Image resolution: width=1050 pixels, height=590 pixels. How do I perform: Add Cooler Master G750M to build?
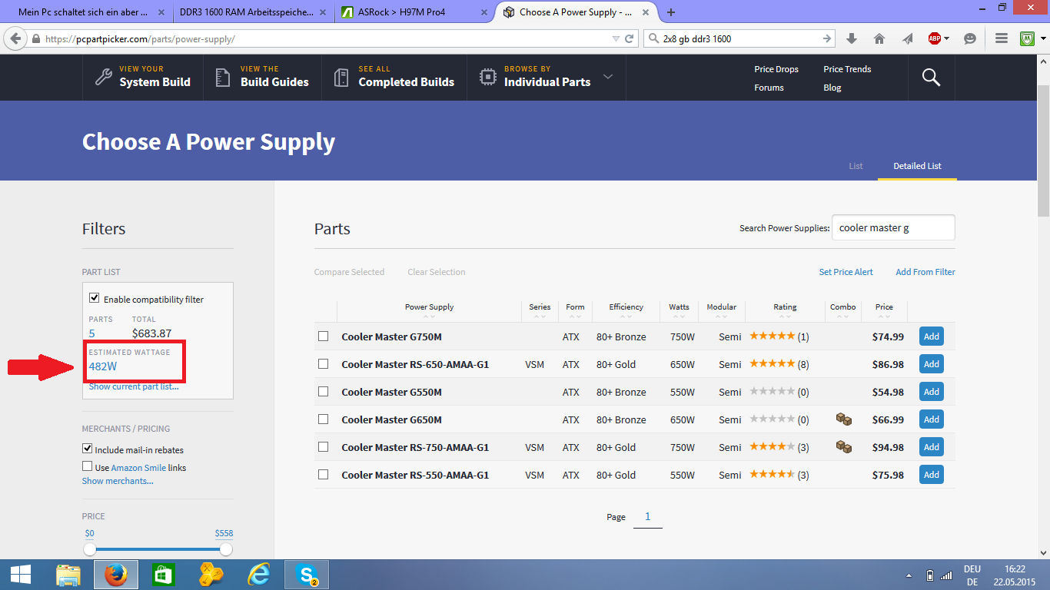(x=932, y=336)
